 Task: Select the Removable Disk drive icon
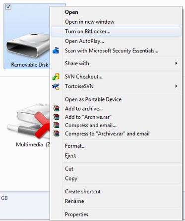28,45
